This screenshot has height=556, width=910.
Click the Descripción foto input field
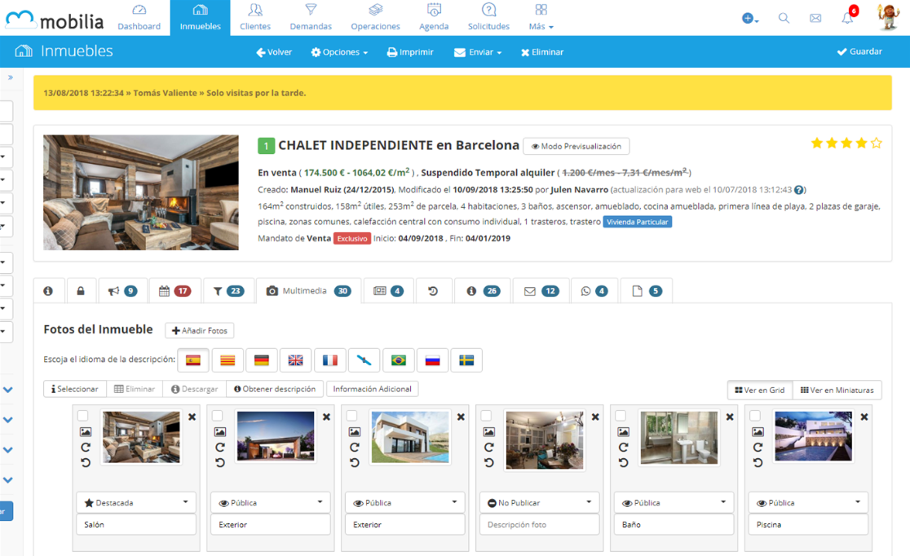[540, 524]
